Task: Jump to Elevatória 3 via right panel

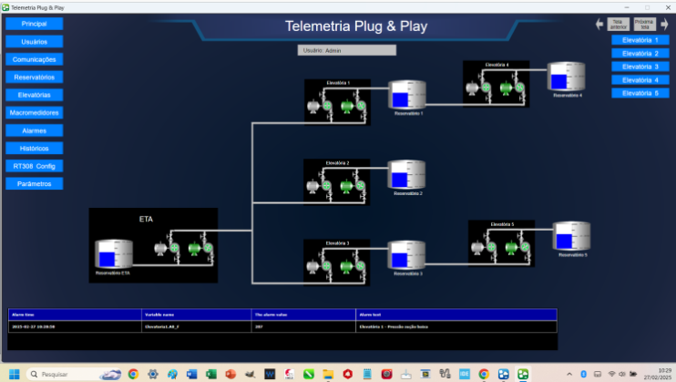Action: pyautogui.click(x=640, y=67)
